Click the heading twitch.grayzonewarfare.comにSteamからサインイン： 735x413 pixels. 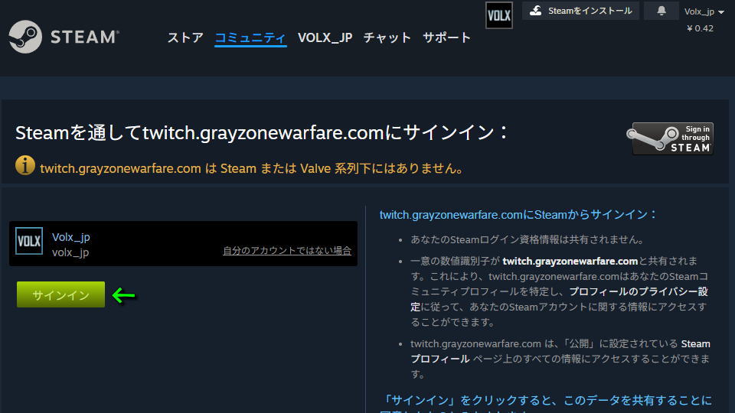pos(518,215)
